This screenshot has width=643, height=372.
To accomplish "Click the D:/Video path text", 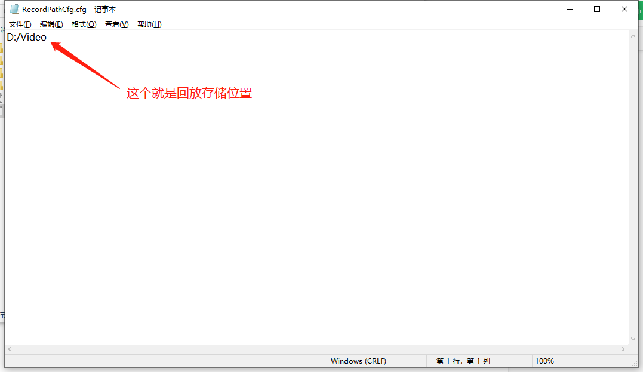I will pos(27,38).
